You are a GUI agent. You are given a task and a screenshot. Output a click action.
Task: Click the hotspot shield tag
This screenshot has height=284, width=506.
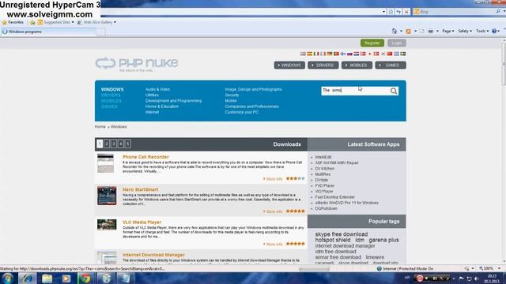click(333, 240)
